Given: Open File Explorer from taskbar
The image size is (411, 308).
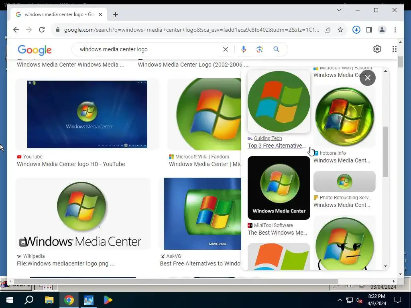Looking at the screenshot, I should coord(49,300).
